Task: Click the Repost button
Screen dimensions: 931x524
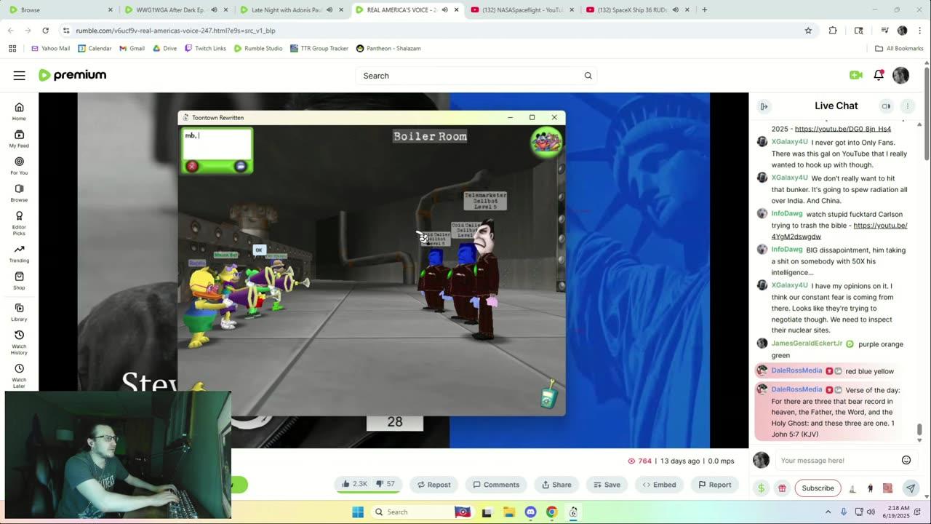Action: pyautogui.click(x=433, y=485)
